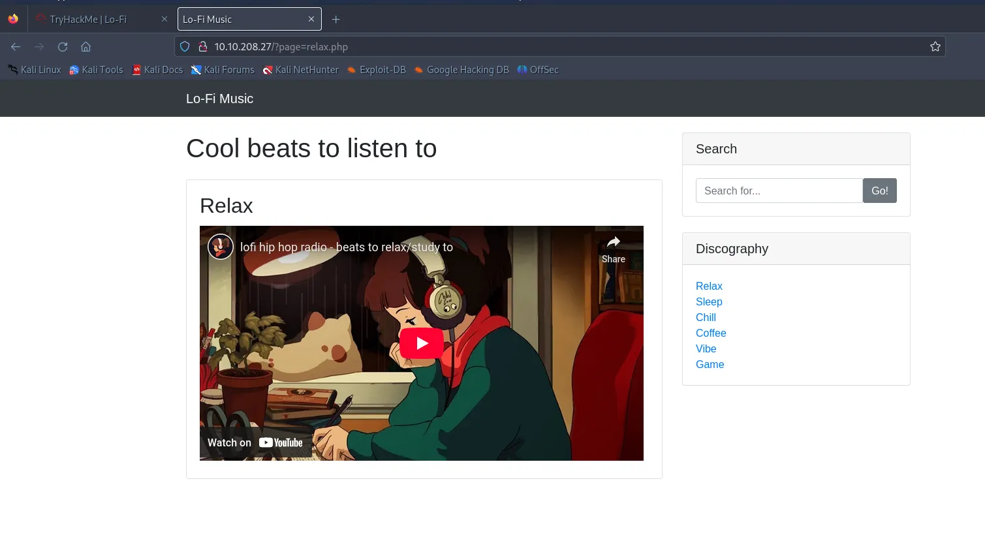
Task: Focus the 'Search for...' input field
Action: click(779, 191)
